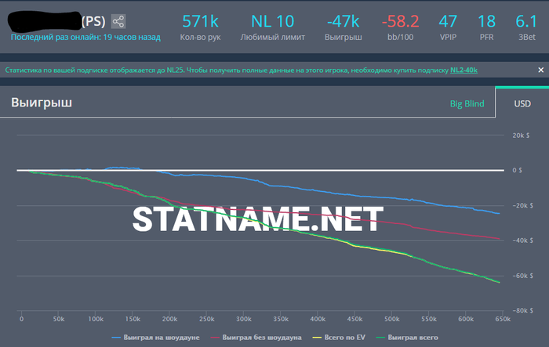
Task: Toggle the 'Всего по EV' legend series
Action: pyautogui.click(x=339, y=338)
